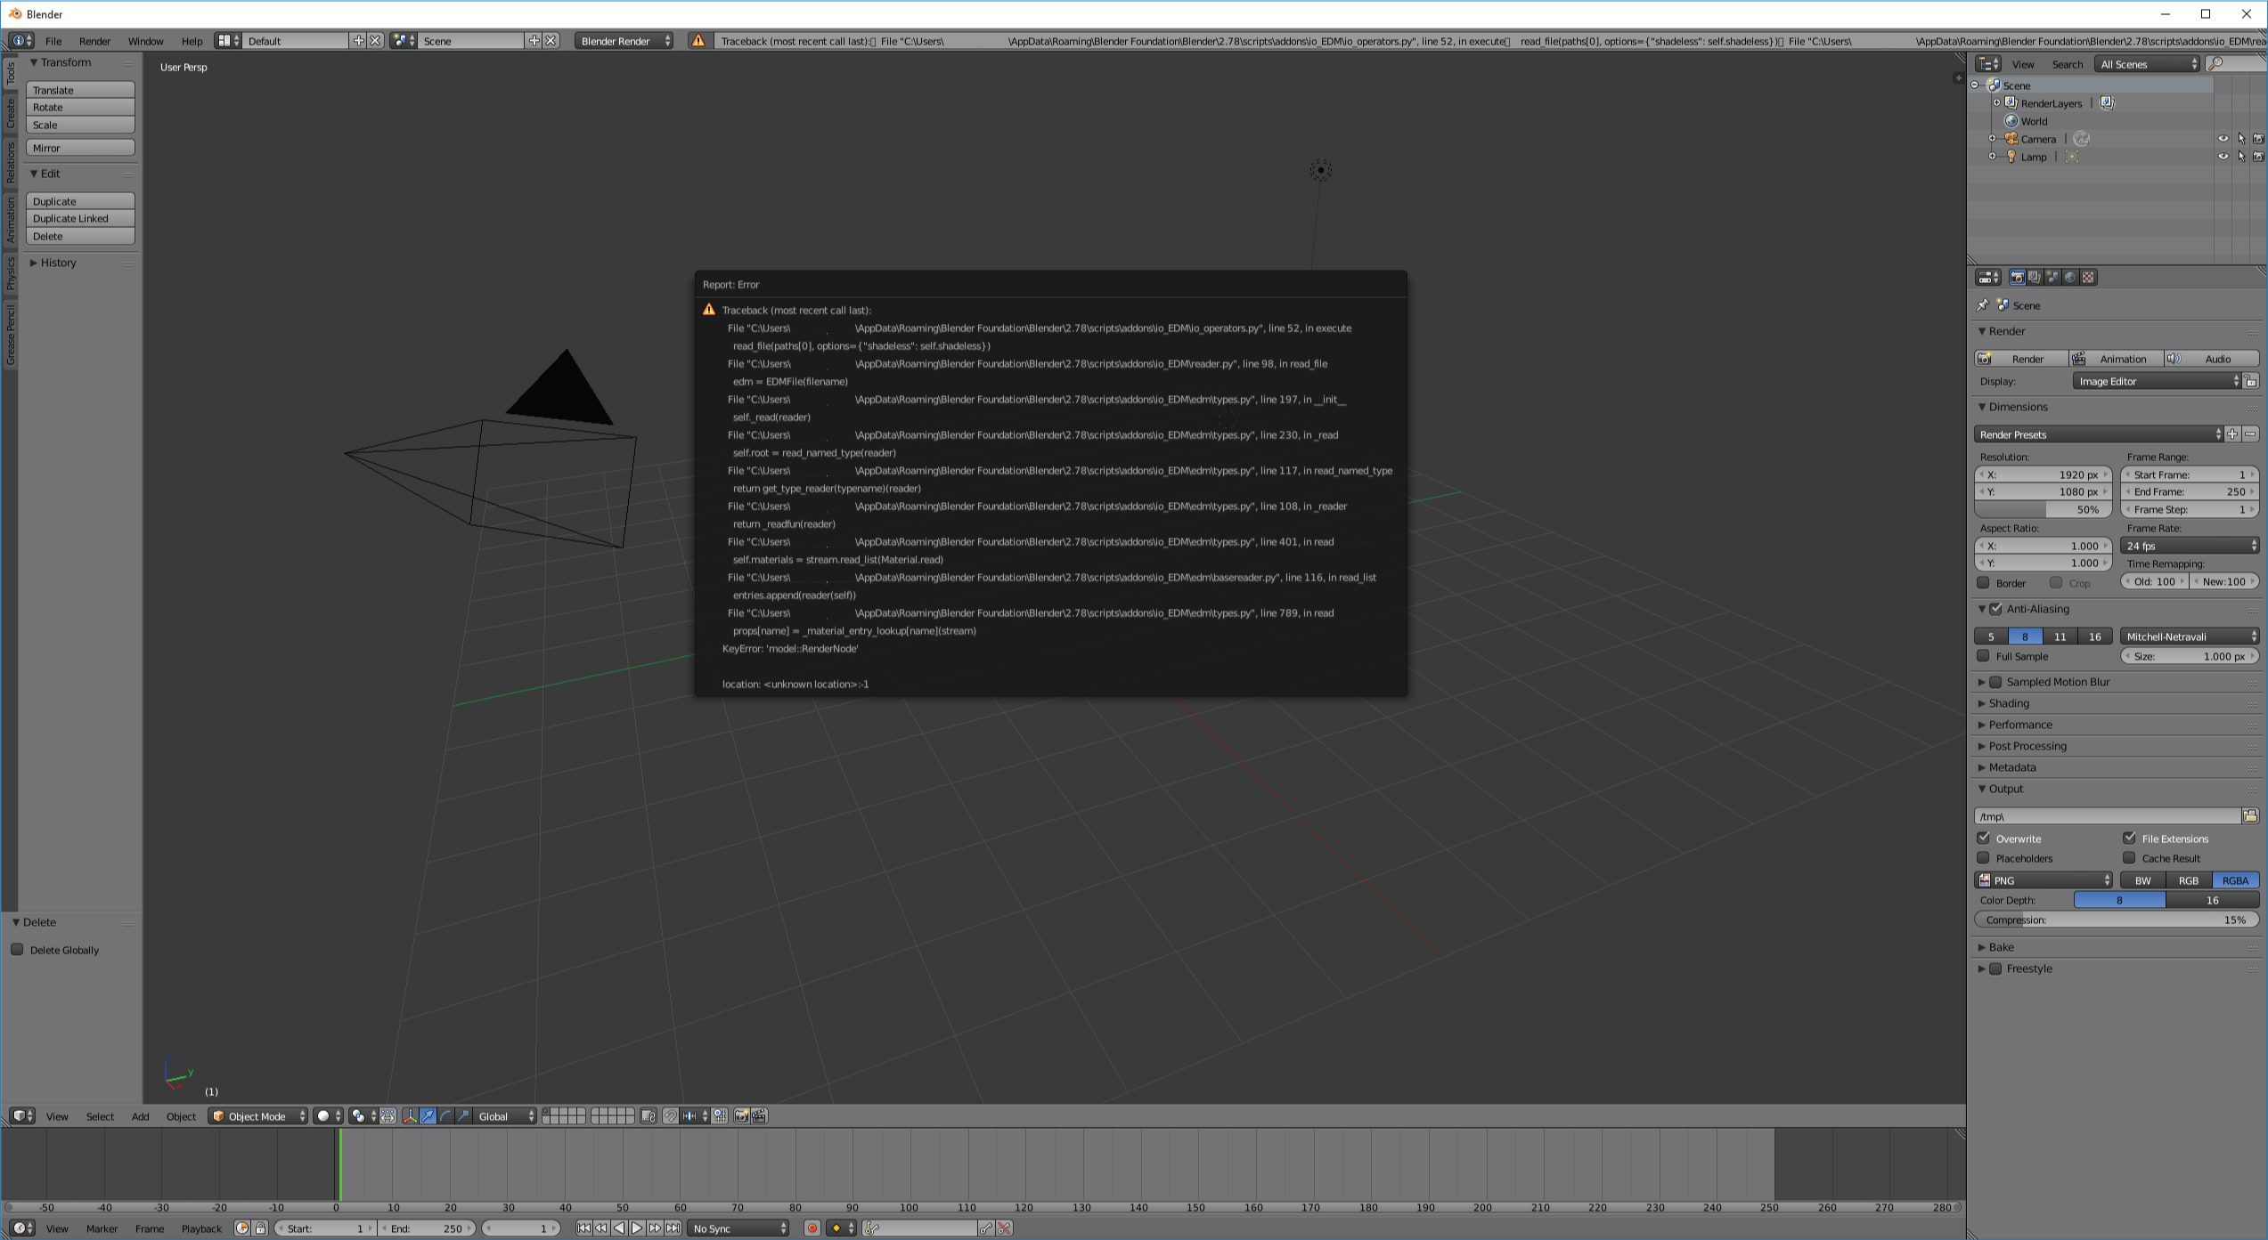Enable the 3D manipulator rotate mode
Viewport: 2268px width, 1240px height.
click(446, 1115)
